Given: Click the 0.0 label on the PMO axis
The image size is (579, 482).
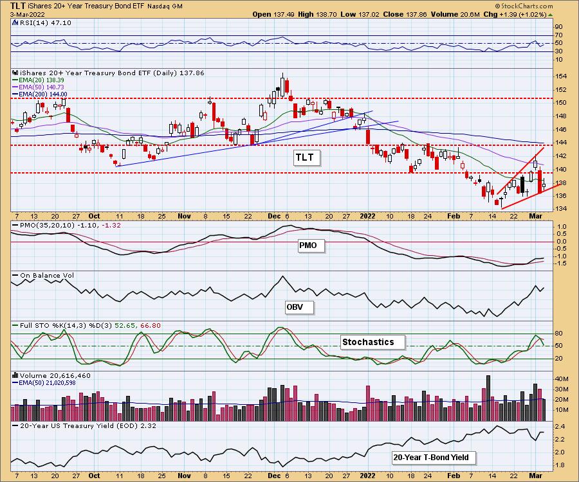Looking at the screenshot, I should click(561, 242).
